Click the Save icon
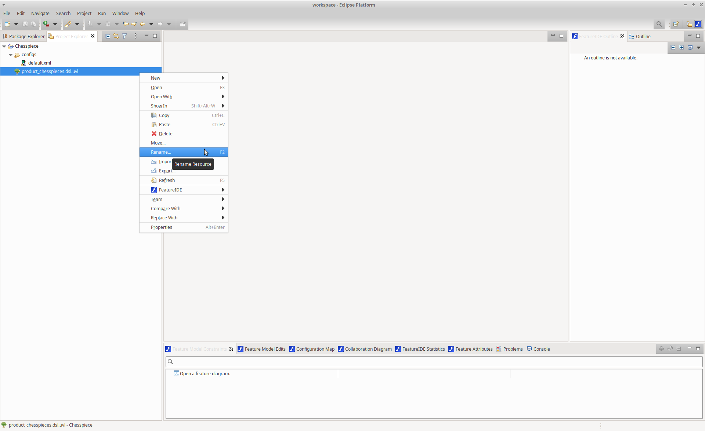Screen dimensions: 705x431 pos(25,24)
